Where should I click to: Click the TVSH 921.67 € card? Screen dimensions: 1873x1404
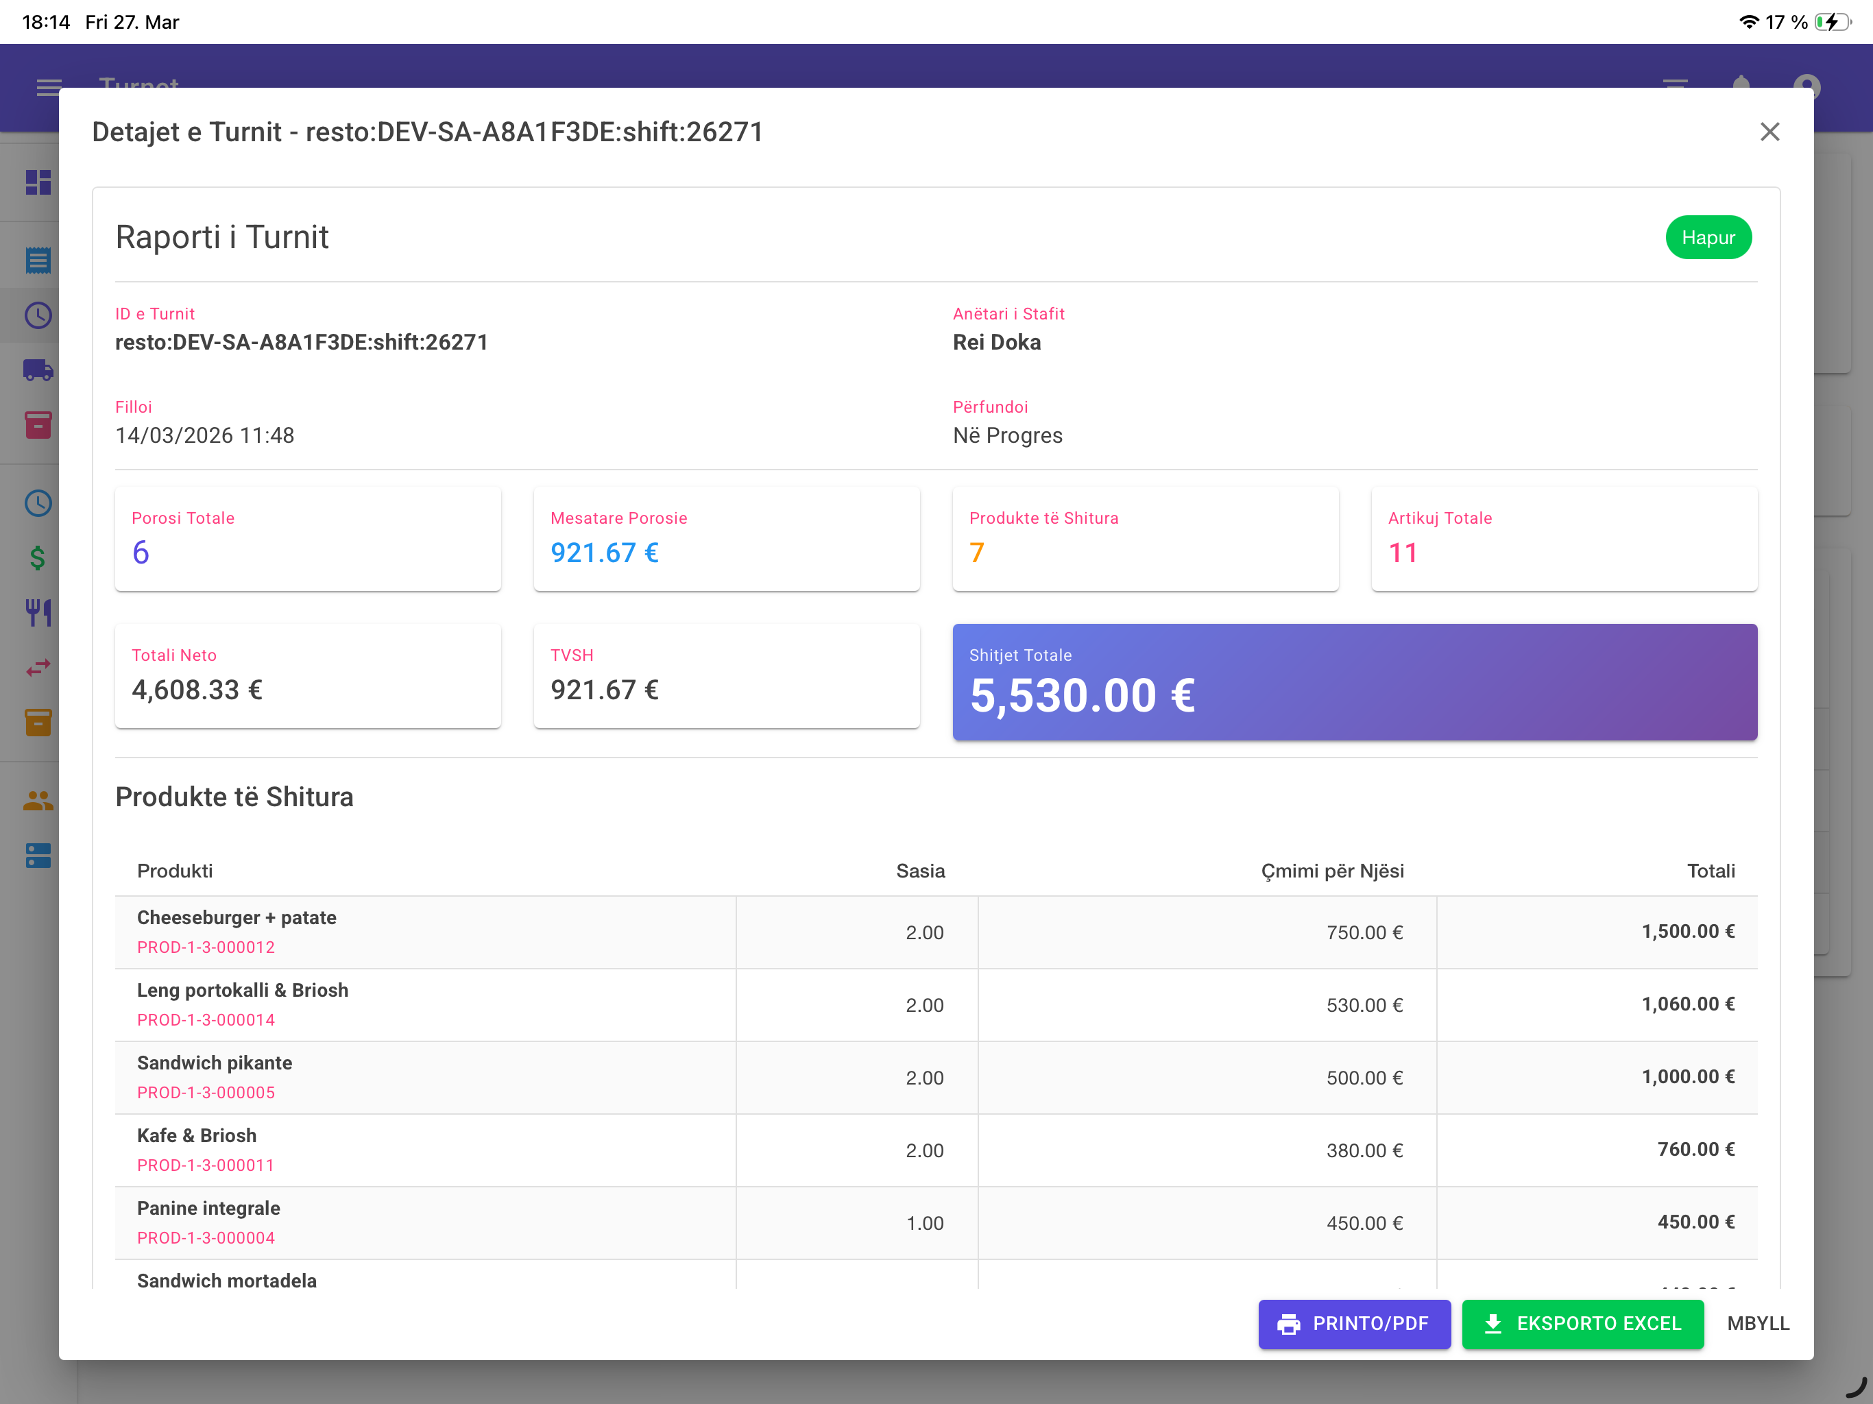tap(727, 676)
